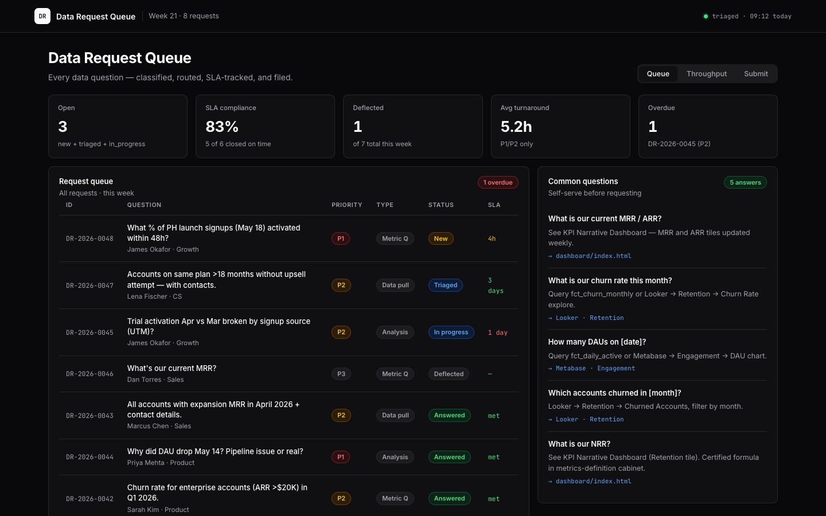Click the green triaged status dot

(x=706, y=16)
